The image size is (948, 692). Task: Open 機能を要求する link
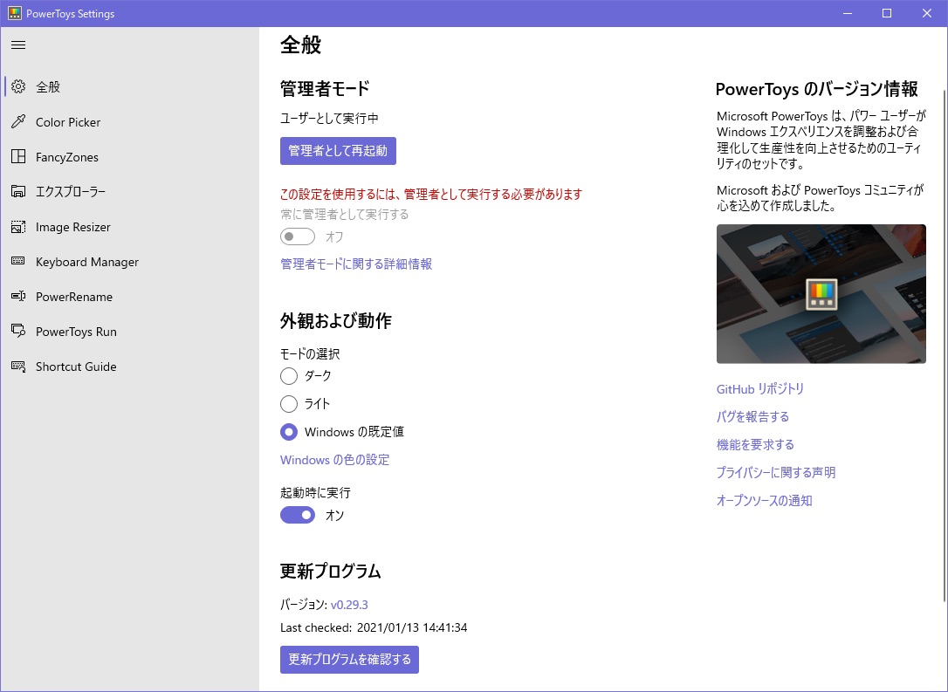click(755, 445)
